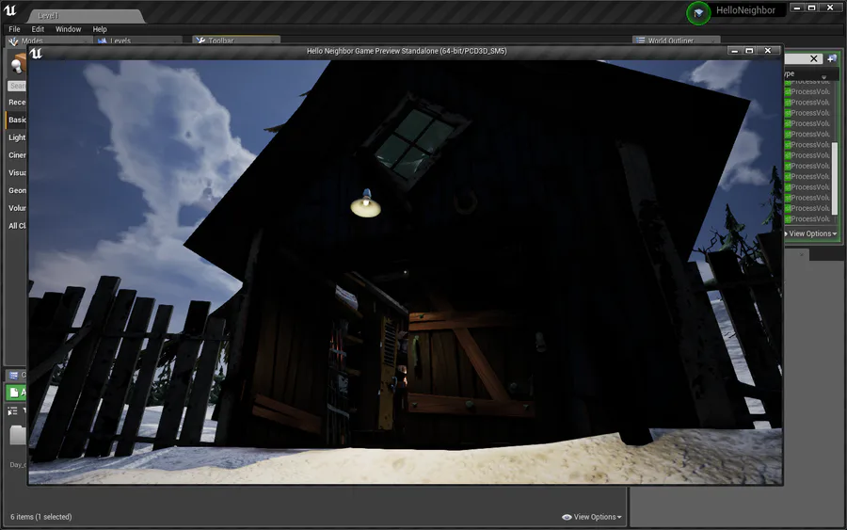
Task: Click the Unreal logo in game preview window
Action: (36, 53)
